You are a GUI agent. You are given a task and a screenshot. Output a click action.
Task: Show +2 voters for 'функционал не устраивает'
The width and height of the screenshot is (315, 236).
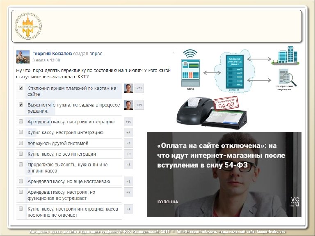pyautogui.click(x=128, y=192)
